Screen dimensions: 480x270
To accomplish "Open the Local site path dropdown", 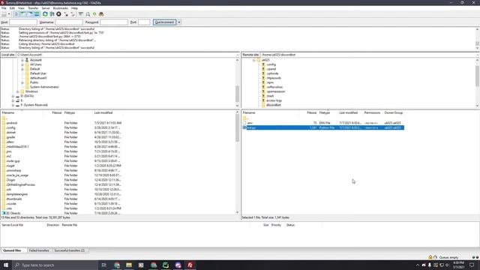I will [x=237, y=55].
